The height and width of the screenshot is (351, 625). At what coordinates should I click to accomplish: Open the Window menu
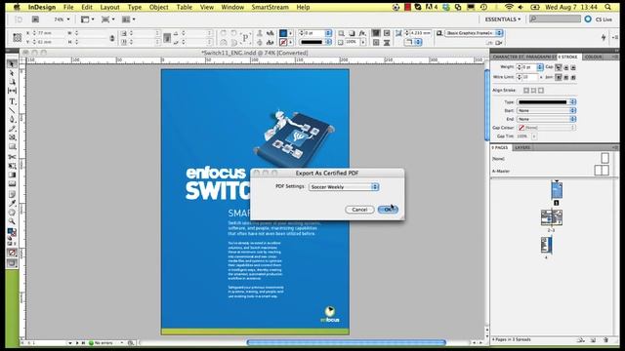pyautogui.click(x=232, y=7)
